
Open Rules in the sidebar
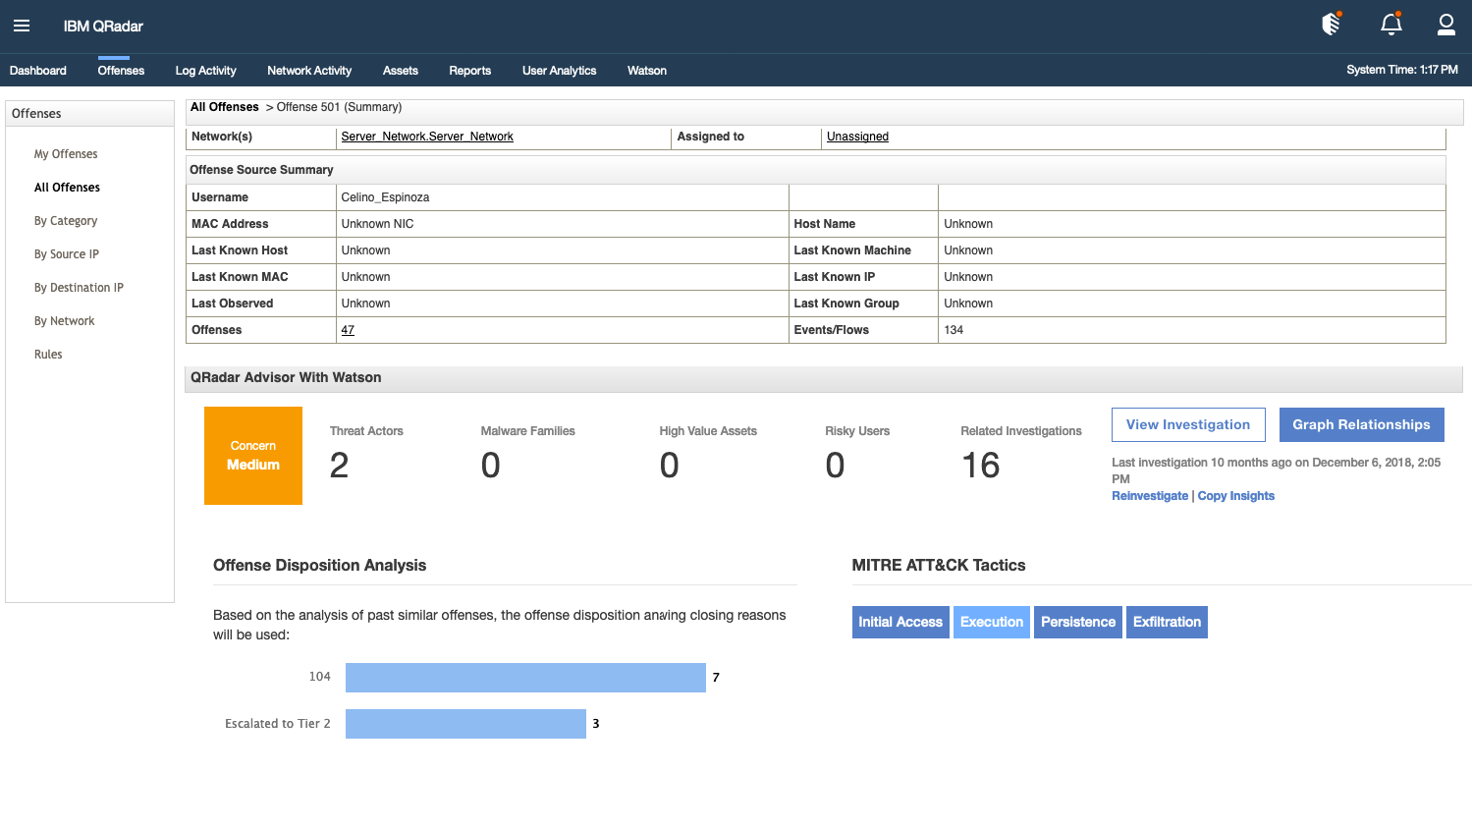(48, 355)
